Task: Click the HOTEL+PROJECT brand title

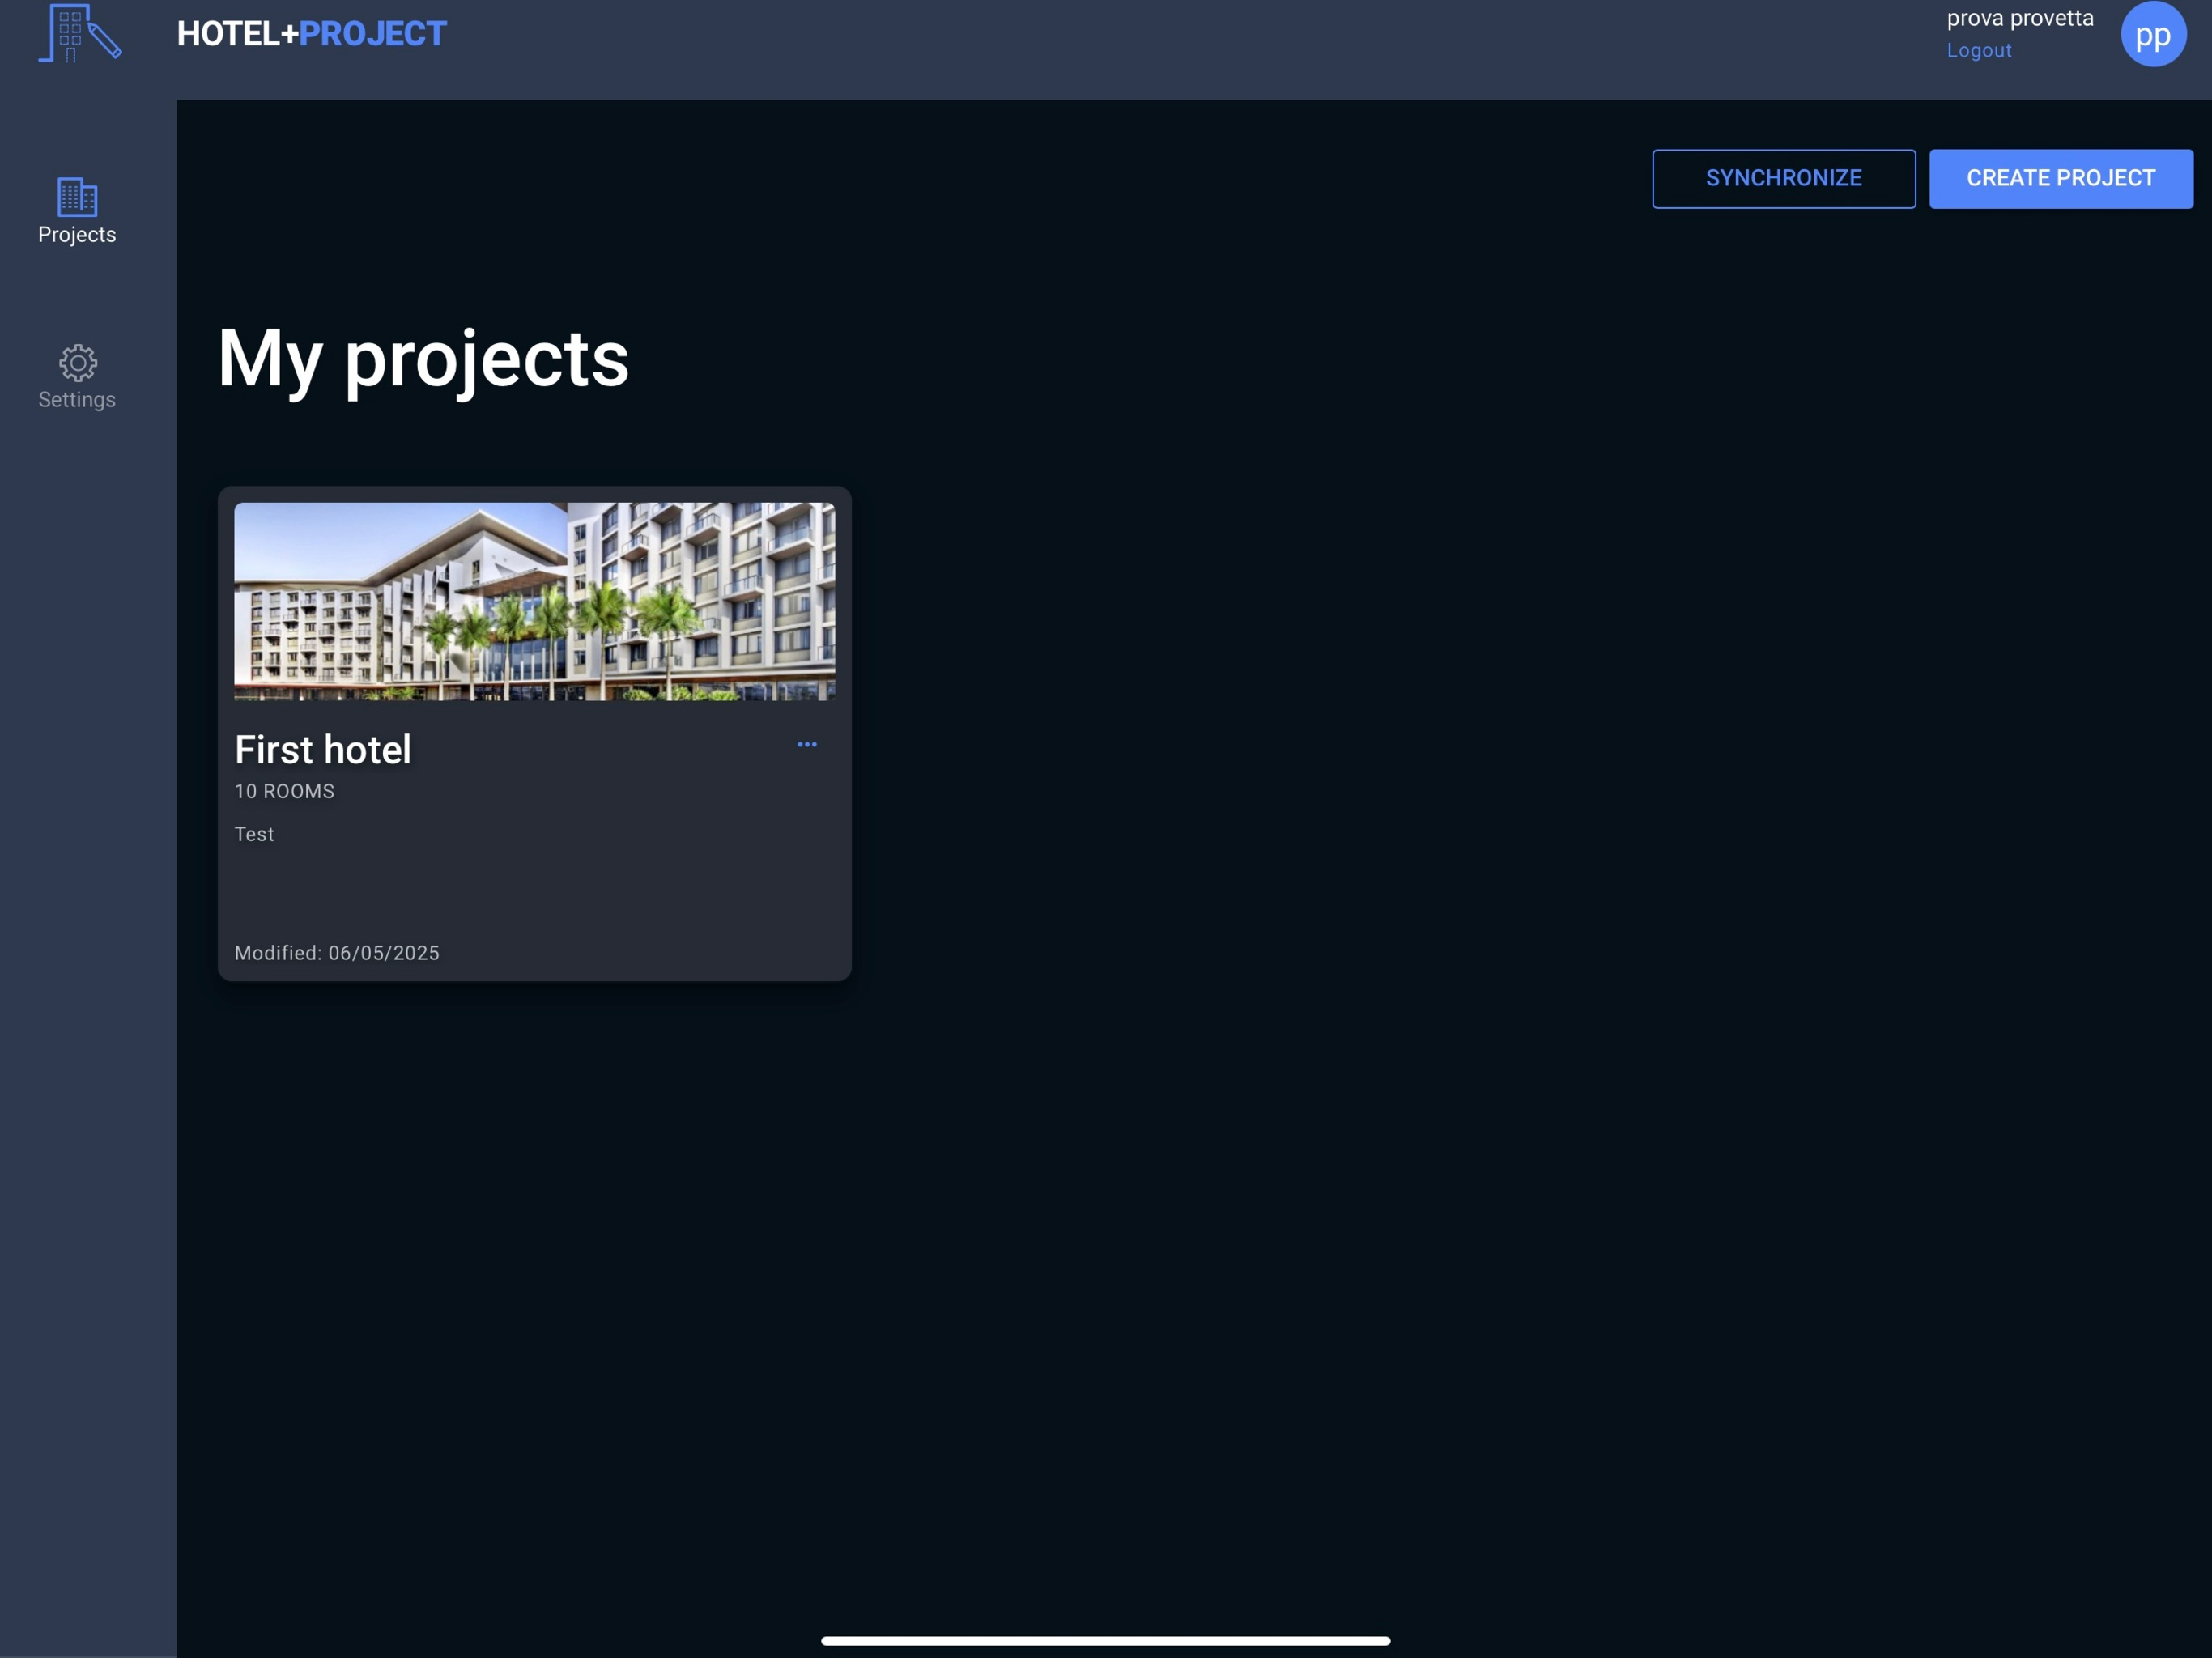Action: tap(312, 34)
